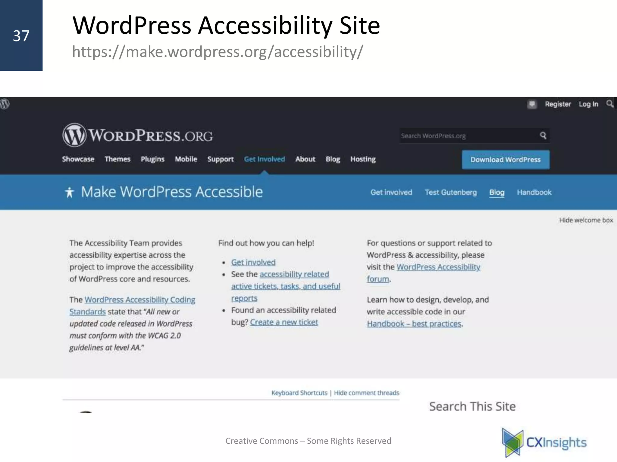Click the slide number 37
This screenshot has width=617, height=462.
point(21,36)
